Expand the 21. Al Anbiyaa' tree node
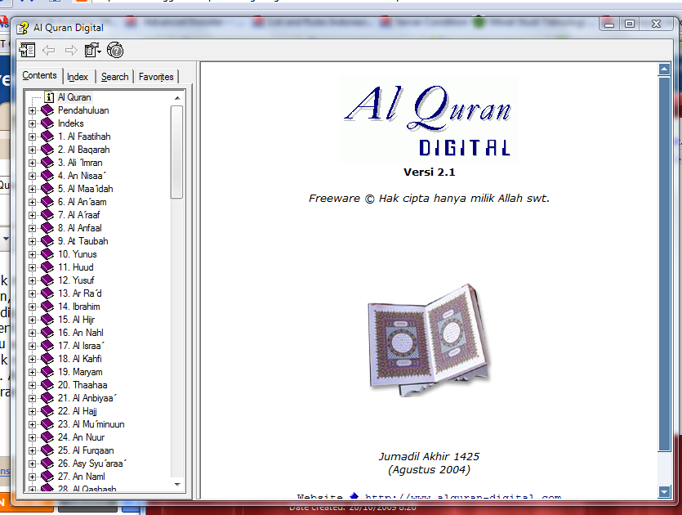Viewport: 682px width, 515px height. (x=32, y=398)
